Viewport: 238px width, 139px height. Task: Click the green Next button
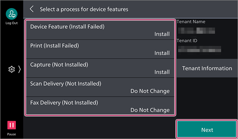coord(207,129)
